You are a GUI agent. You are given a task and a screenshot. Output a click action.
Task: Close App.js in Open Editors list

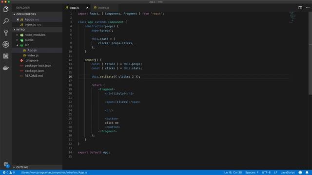point(18,19)
